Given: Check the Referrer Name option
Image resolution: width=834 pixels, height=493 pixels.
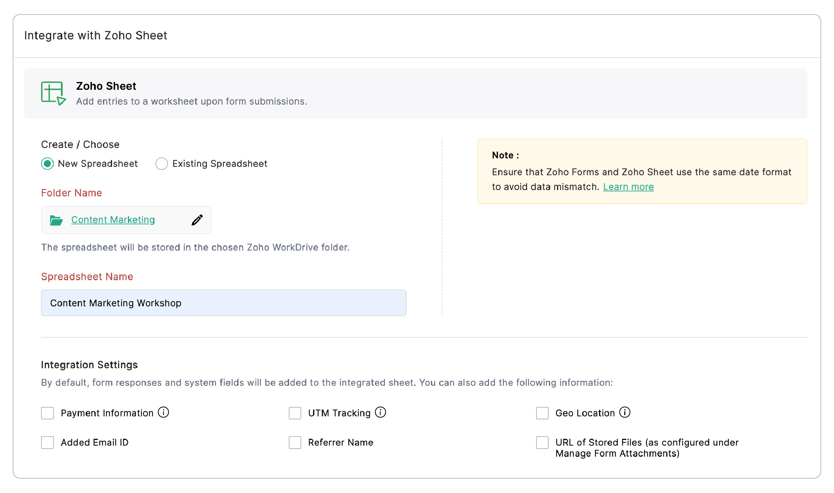Looking at the screenshot, I should point(295,443).
